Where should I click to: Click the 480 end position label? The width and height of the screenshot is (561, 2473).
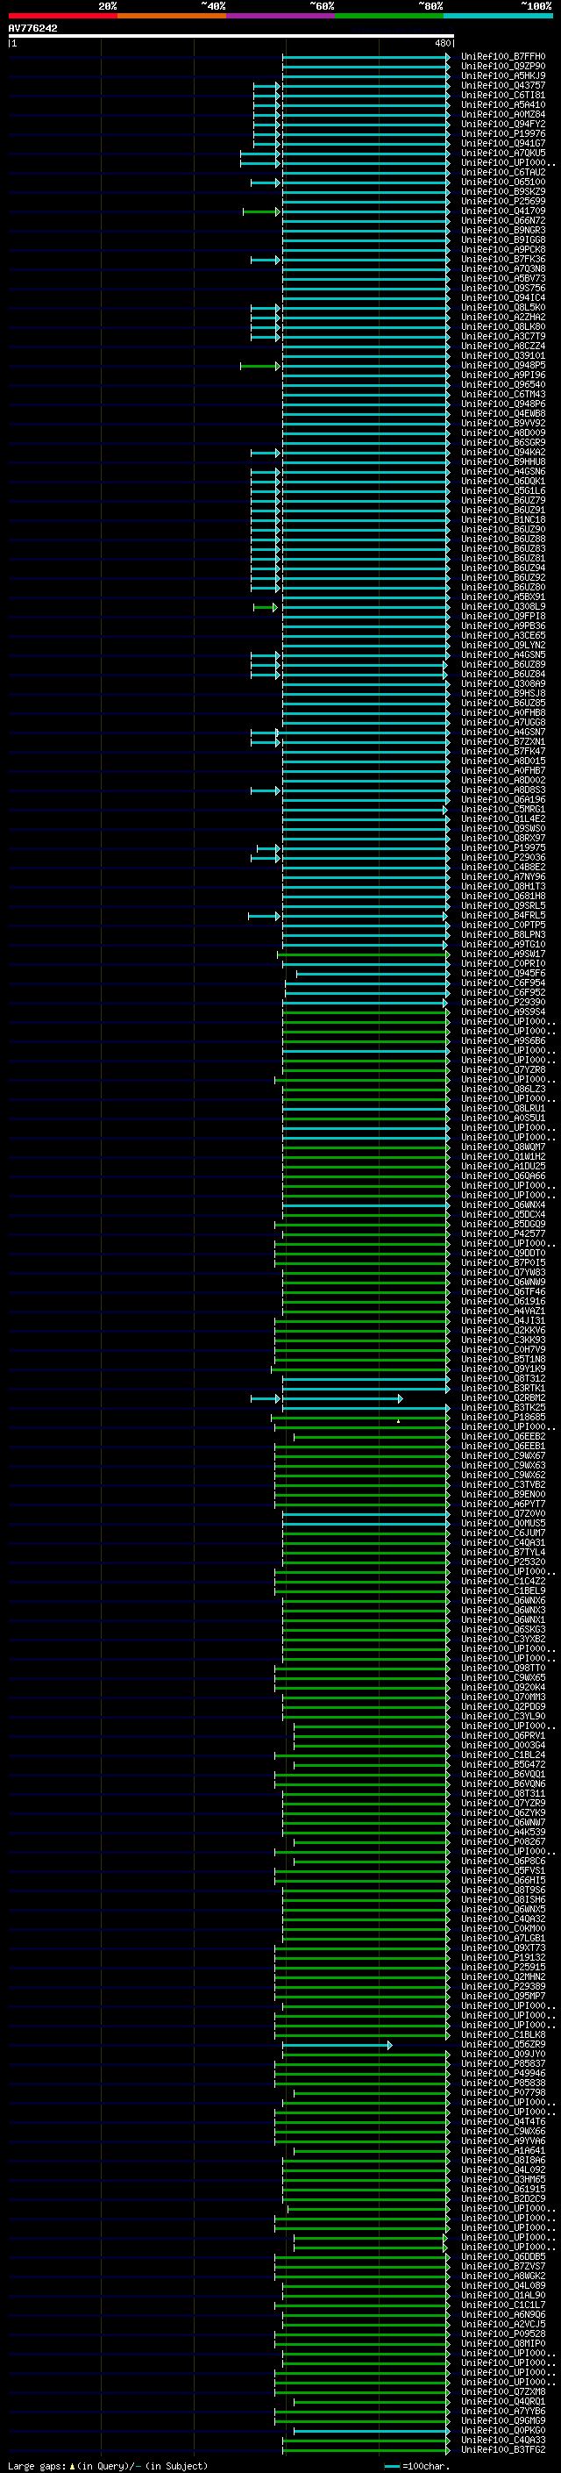coord(442,43)
